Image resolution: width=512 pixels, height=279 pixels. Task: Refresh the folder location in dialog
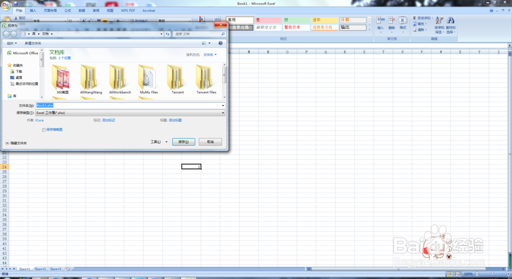point(167,34)
